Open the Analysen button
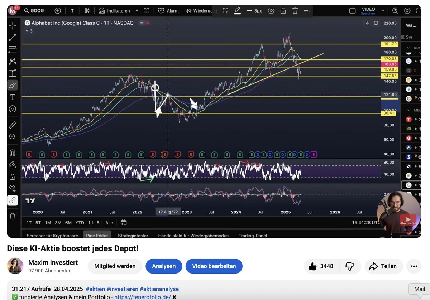This screenshot has width=430, height=300. [x=164, y=266]
